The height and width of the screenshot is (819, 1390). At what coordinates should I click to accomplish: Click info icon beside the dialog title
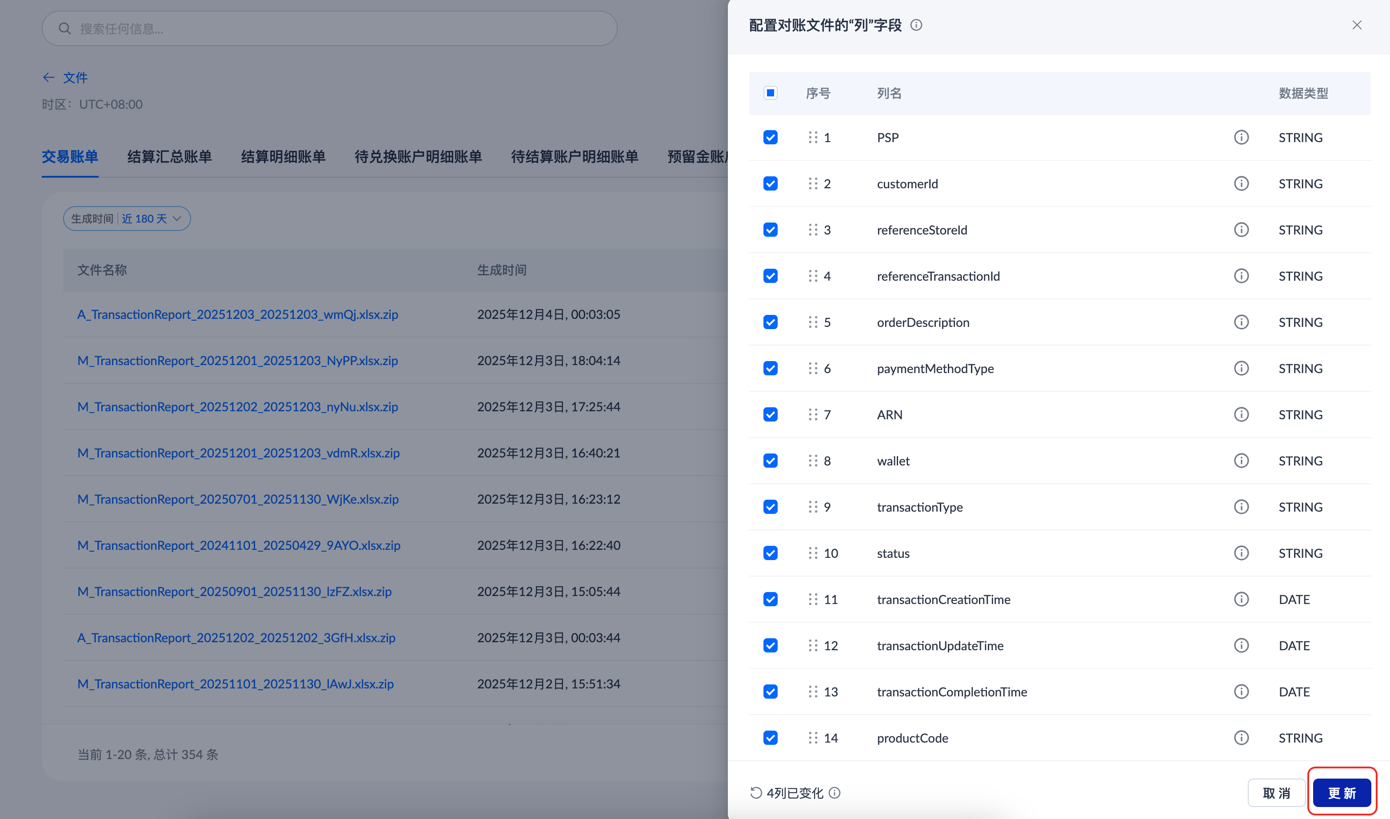click(916, 25)
